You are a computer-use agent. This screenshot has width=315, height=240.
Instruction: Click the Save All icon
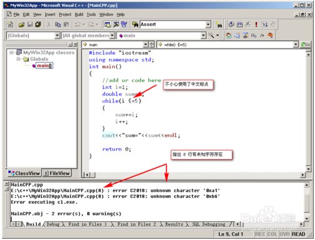(x=38, y=24)
